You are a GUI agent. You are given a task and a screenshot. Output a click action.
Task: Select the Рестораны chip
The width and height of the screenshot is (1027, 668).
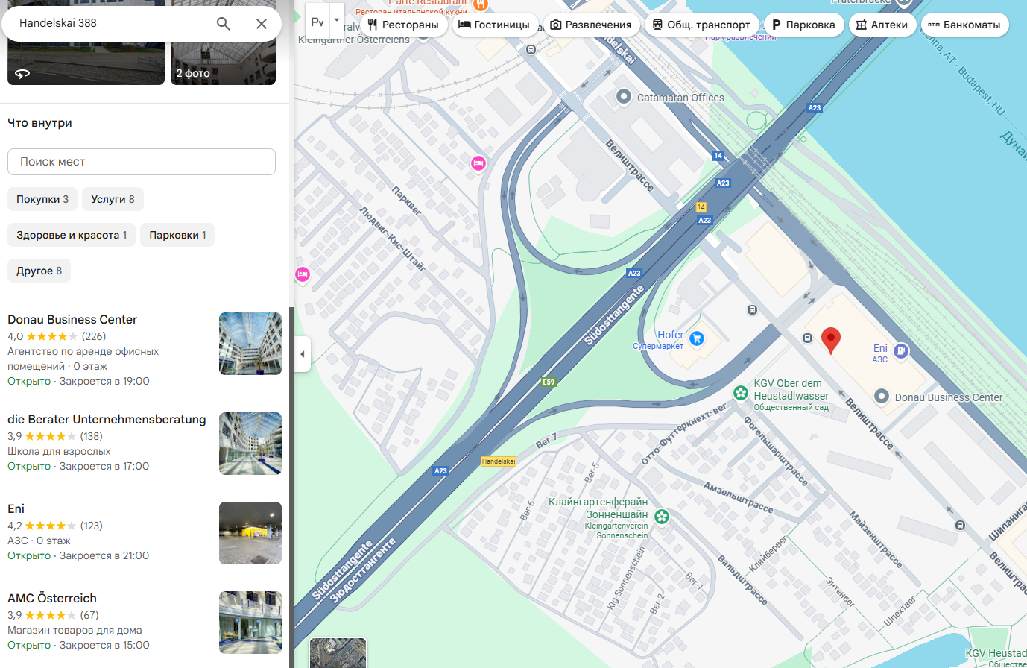click(x=403, y=25)
